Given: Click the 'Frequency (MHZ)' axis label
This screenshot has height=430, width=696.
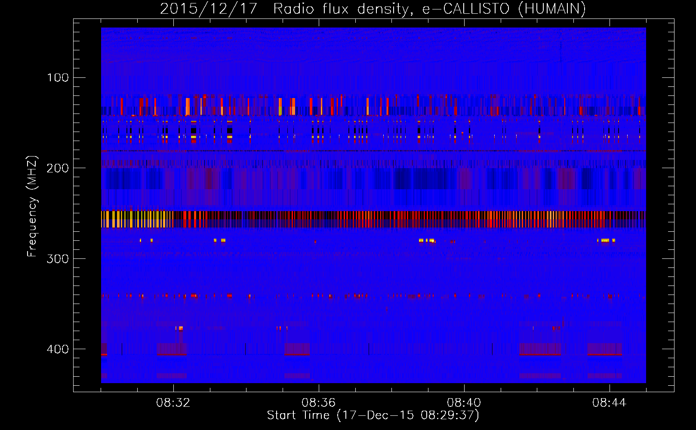Looking at the screenshot, I should click(x=32, y=206).
